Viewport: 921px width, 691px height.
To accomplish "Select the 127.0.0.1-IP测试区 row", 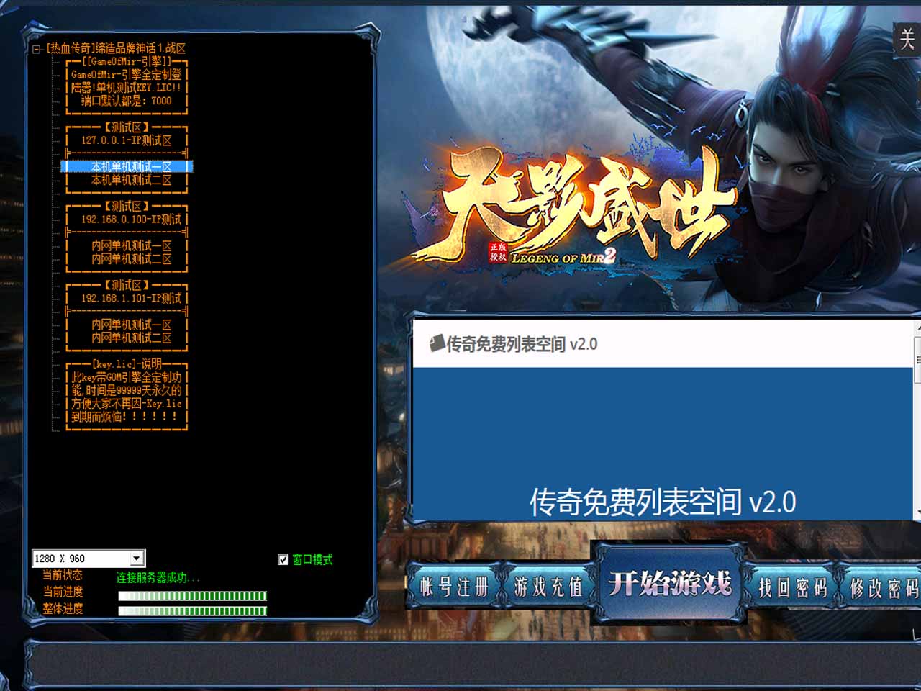I will tap(127, 140).
